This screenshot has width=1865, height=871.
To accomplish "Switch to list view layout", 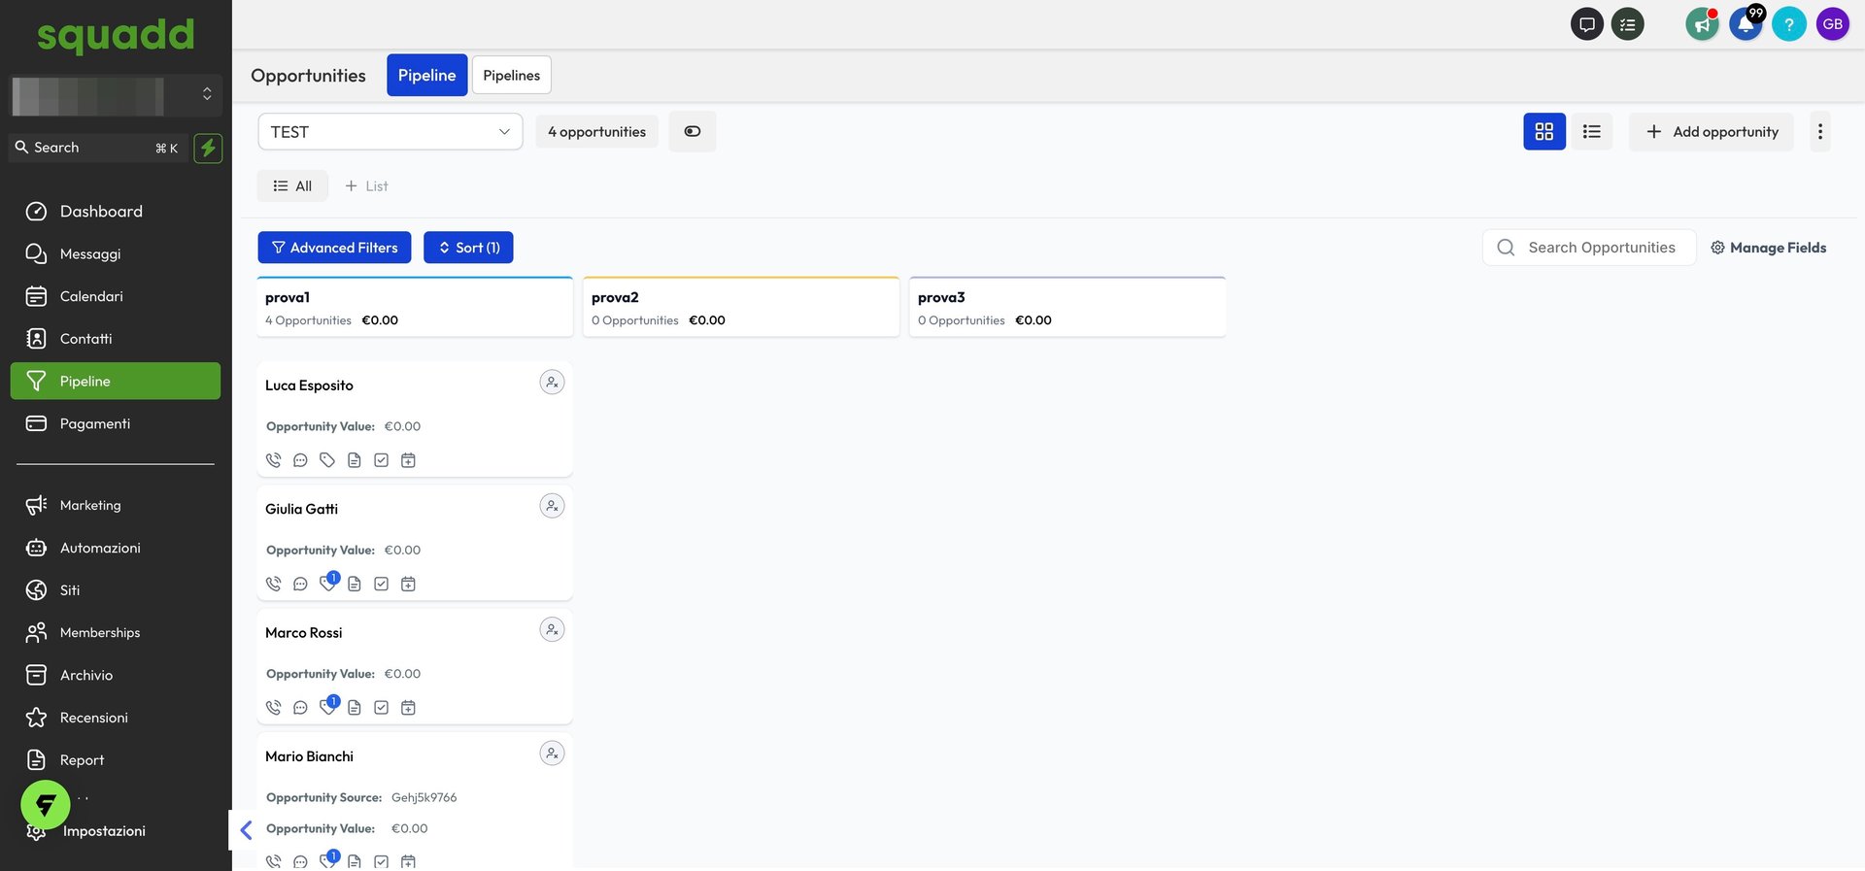I will coord(1591,132).
